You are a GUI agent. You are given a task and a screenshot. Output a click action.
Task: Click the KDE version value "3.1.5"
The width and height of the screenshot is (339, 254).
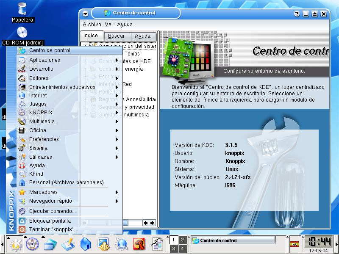pos(231,145)
